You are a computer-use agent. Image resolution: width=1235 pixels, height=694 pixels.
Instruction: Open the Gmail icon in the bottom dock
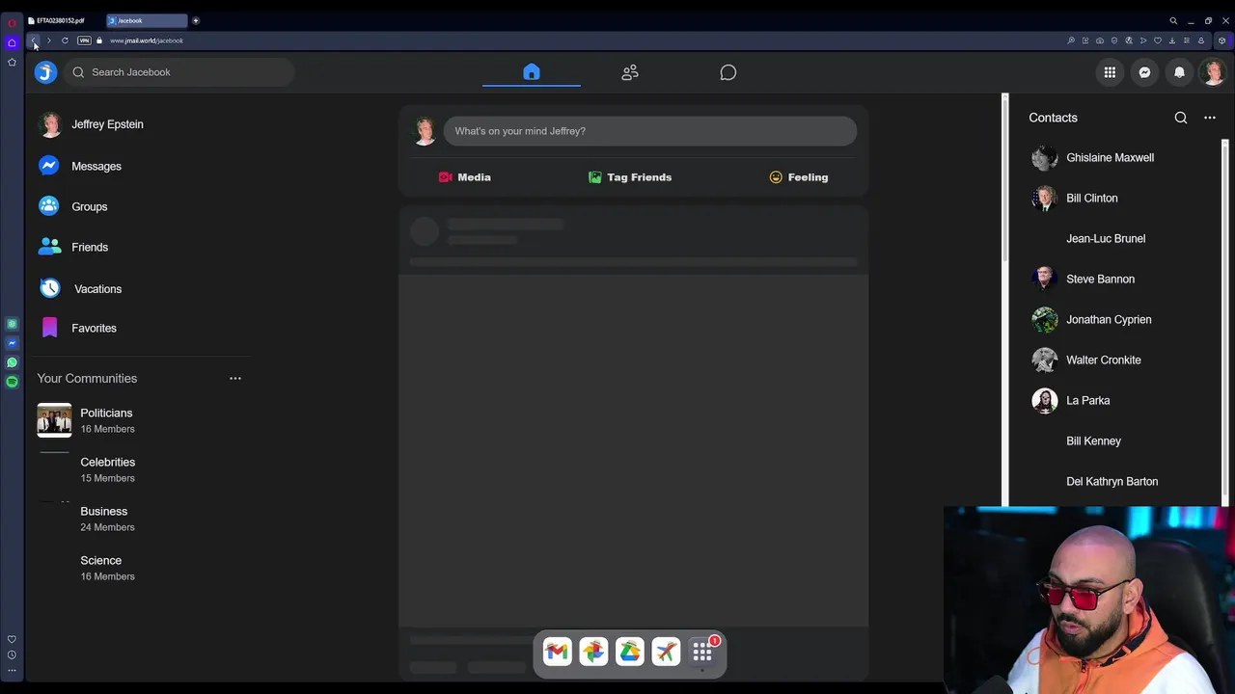click(x=557, y=653)
